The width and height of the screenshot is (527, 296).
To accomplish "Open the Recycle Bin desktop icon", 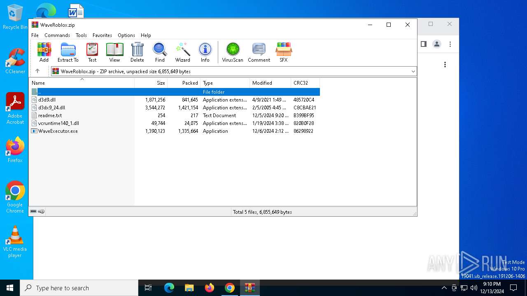I will (x=15, y=17).
